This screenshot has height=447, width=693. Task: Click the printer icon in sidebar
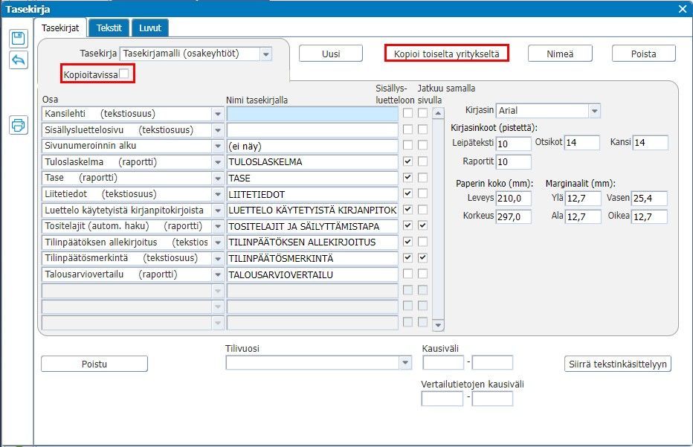(x=18, y=125)
